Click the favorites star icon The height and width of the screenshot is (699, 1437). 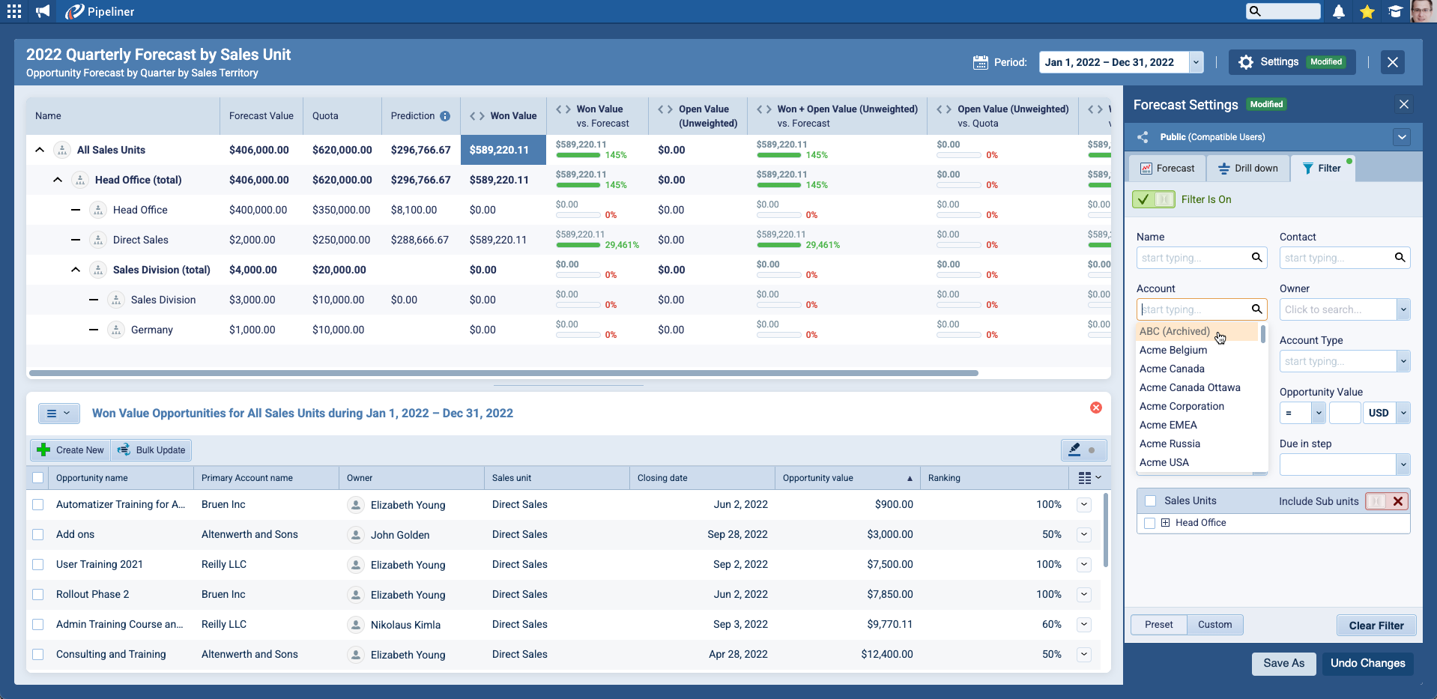pyautogui.click(x=1367, y=11)
